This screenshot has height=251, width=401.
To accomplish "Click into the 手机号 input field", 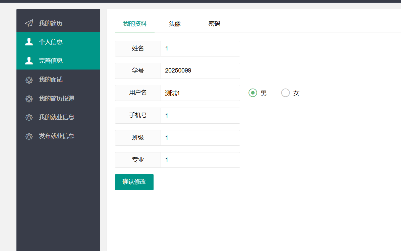I will tap(200, 116).
